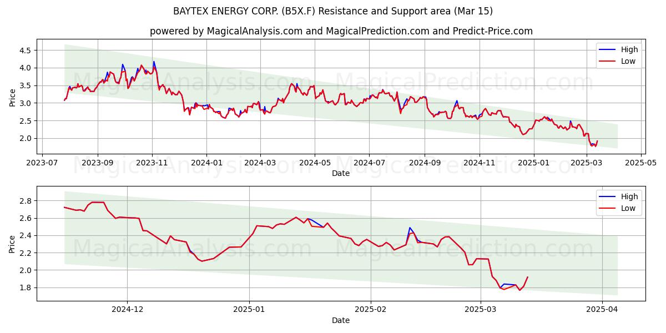Click the top chart x-axis label 2025-01
666x333 pixels.
point(533,163)
